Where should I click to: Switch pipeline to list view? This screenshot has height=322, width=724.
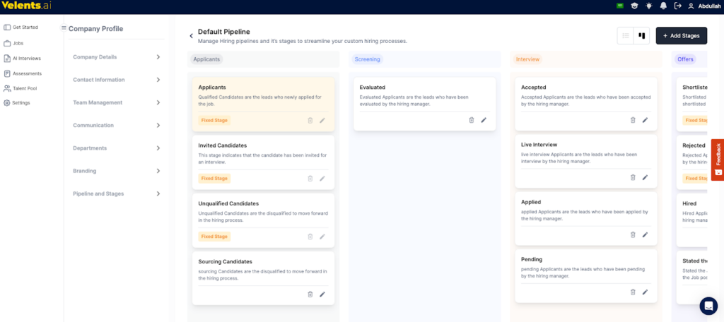click(625, 35)
